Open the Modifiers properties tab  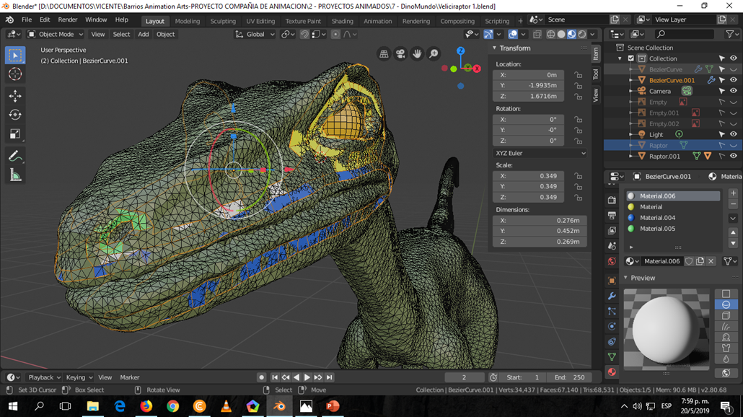[612, 296]
